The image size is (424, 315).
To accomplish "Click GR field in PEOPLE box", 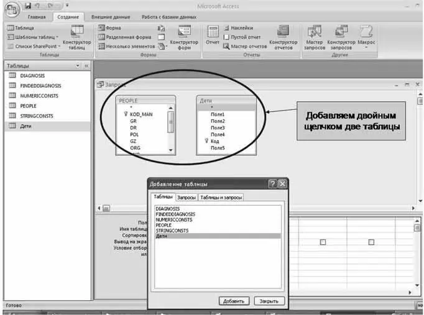I will (x=133, y=121).
